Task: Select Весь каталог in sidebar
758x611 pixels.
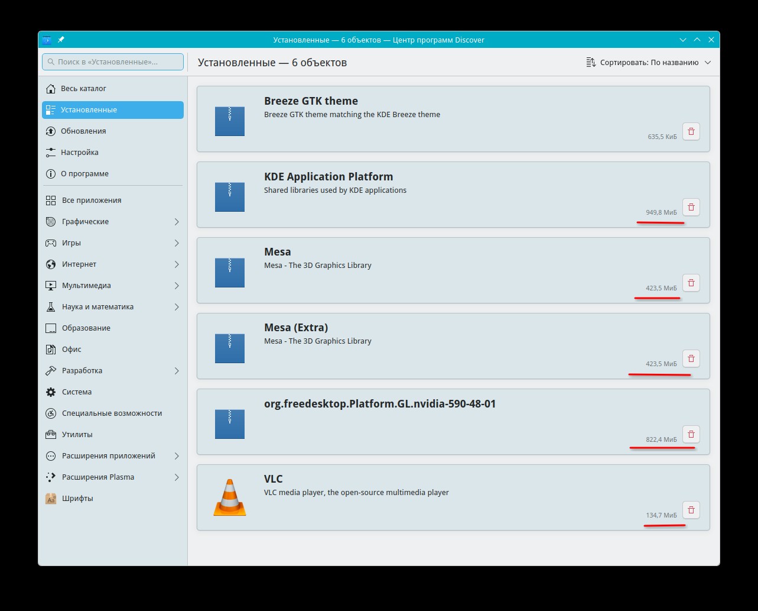Action: pyautogui.click(x=83, y=89)
